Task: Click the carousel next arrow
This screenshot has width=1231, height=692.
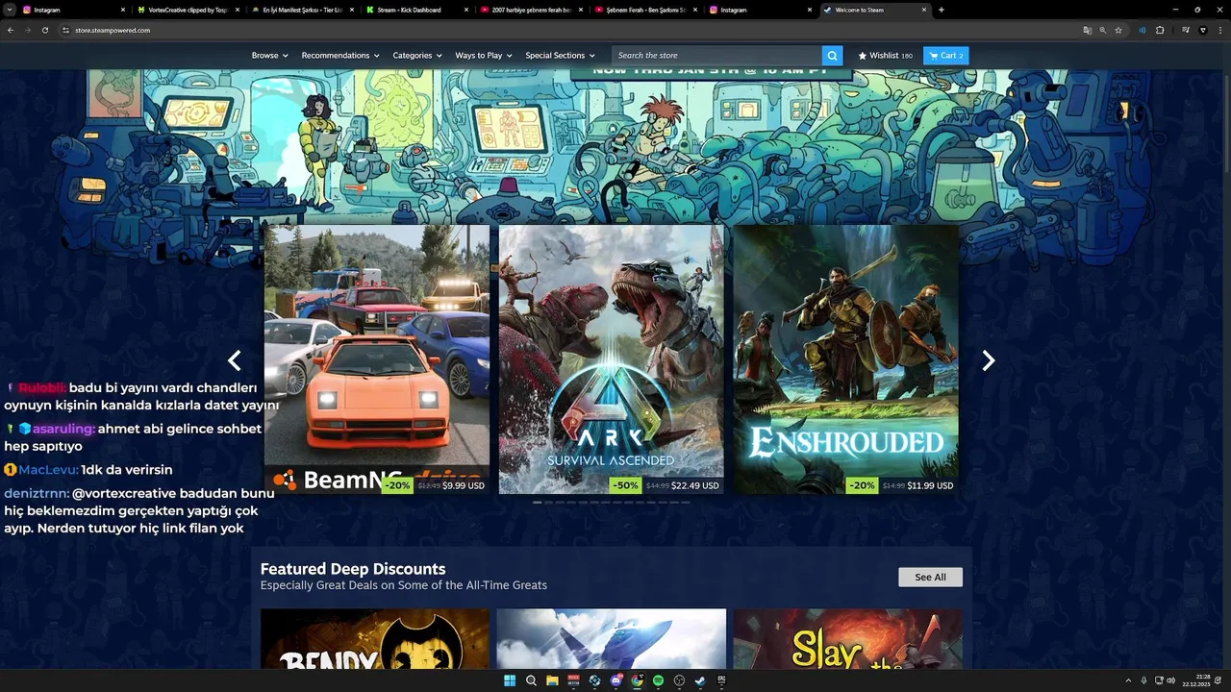Action: tap(988, 360)
